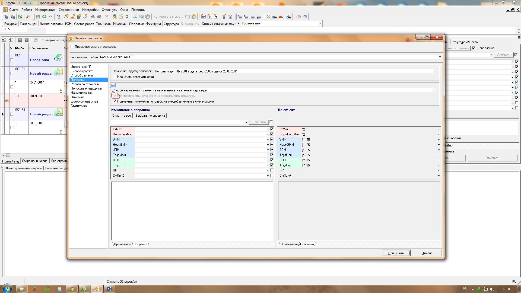Select Работа со строками in left list
The height and width of the screenshot is (293, 521).
85,84
